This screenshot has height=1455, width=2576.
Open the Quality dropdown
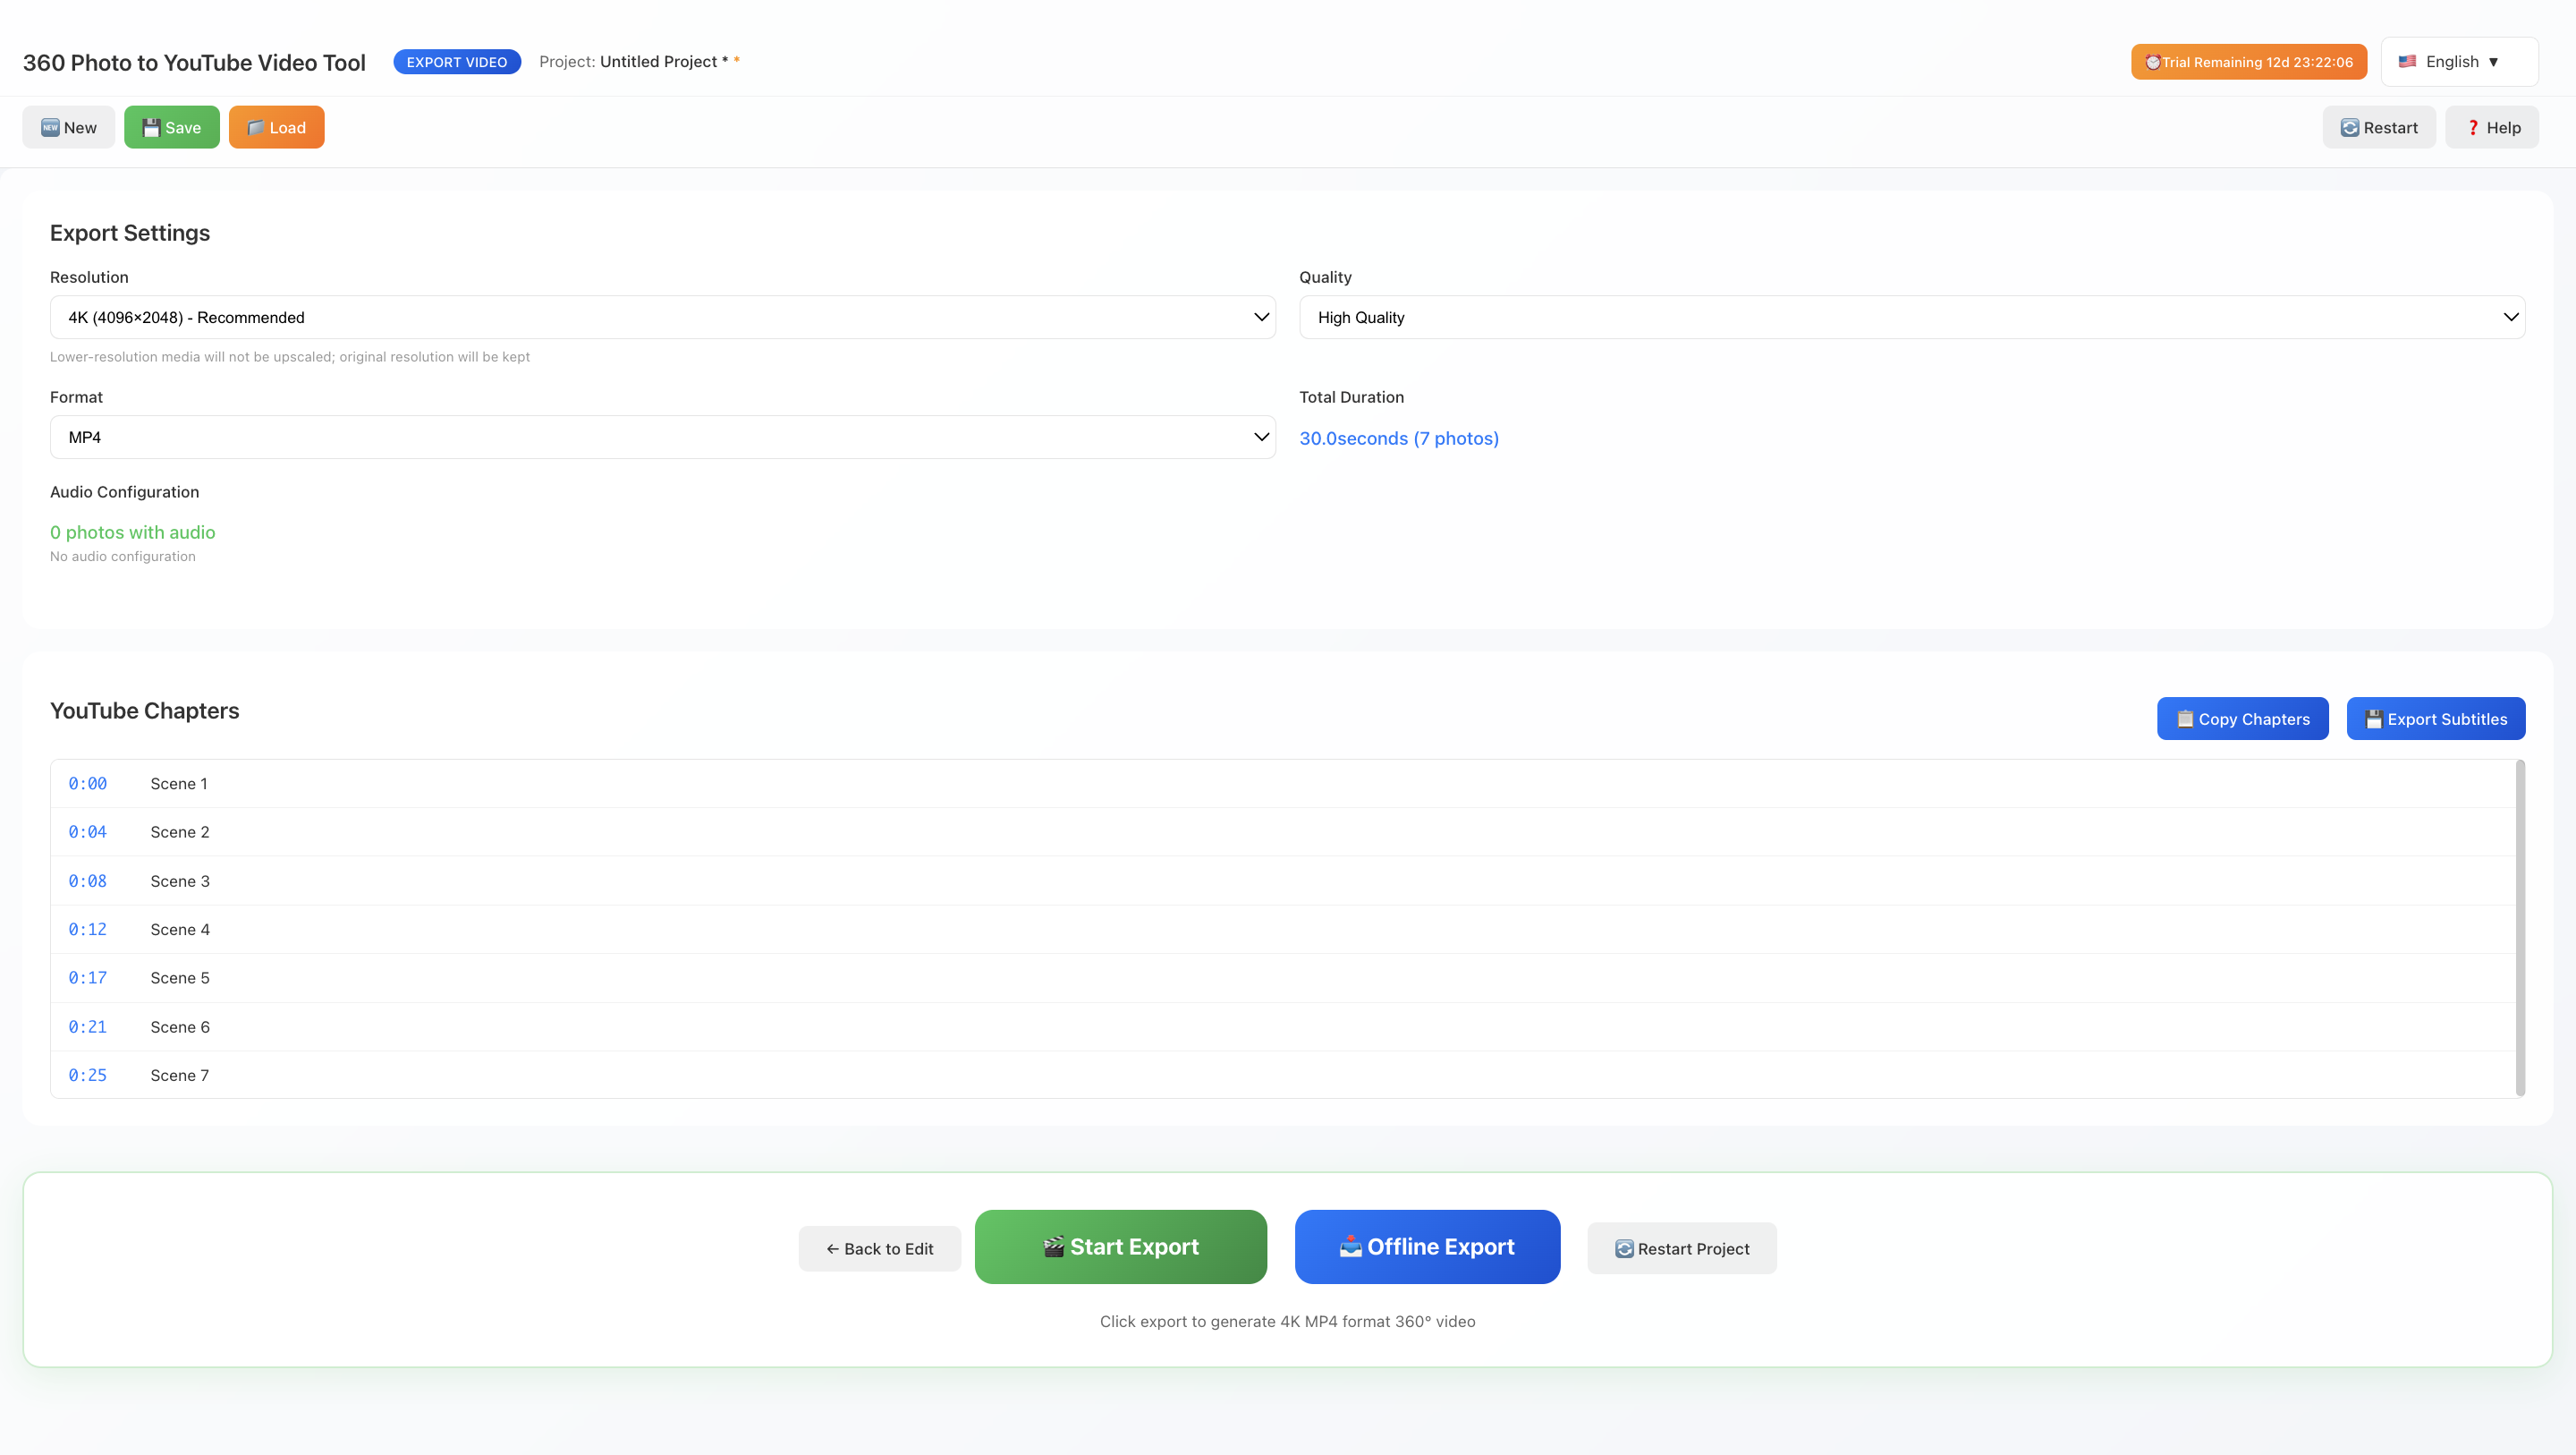pyautogui.click(x=1911, y=317)
